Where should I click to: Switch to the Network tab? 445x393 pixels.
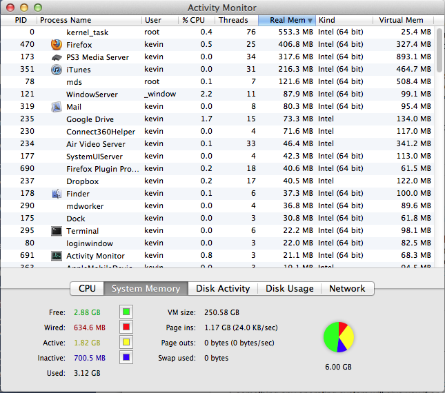[x=347, y=288]
